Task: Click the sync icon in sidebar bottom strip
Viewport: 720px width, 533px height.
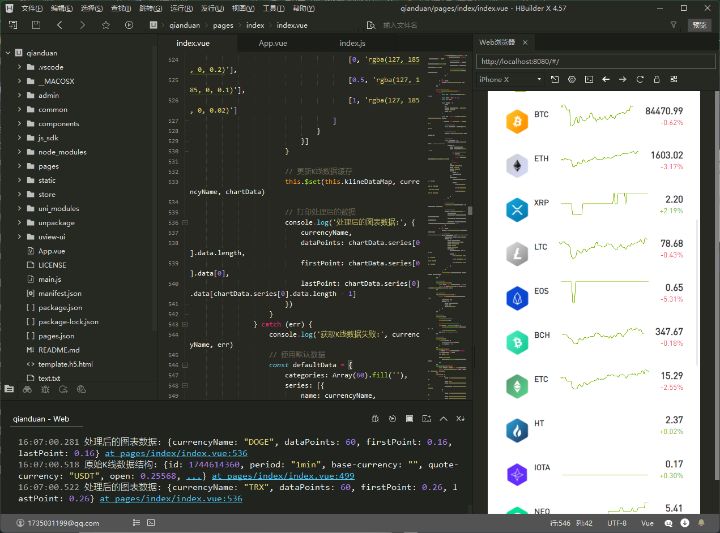Action: 63,389
